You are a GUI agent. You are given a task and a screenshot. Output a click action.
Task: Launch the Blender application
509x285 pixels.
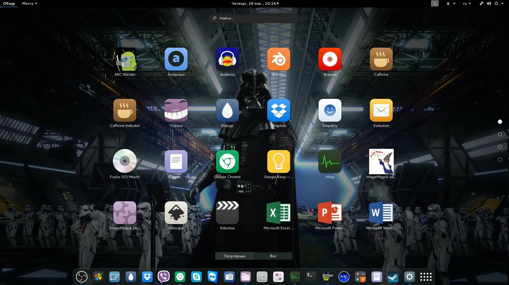(278, 59)
